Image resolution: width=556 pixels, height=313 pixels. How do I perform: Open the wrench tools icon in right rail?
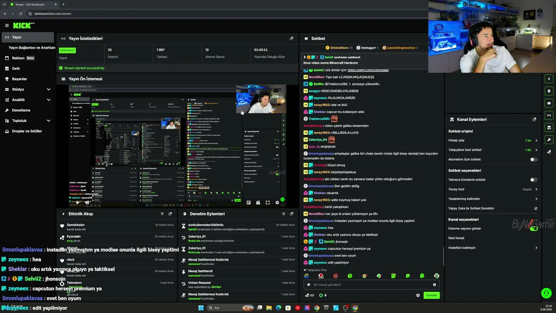(549, 140)
